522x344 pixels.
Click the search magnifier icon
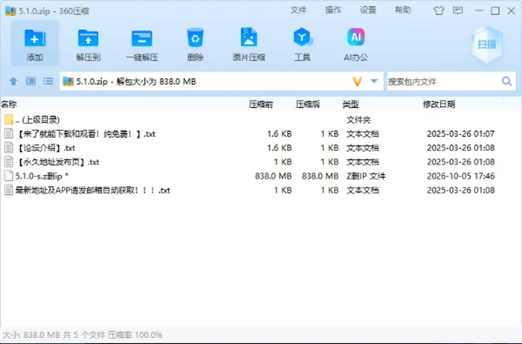507,81
